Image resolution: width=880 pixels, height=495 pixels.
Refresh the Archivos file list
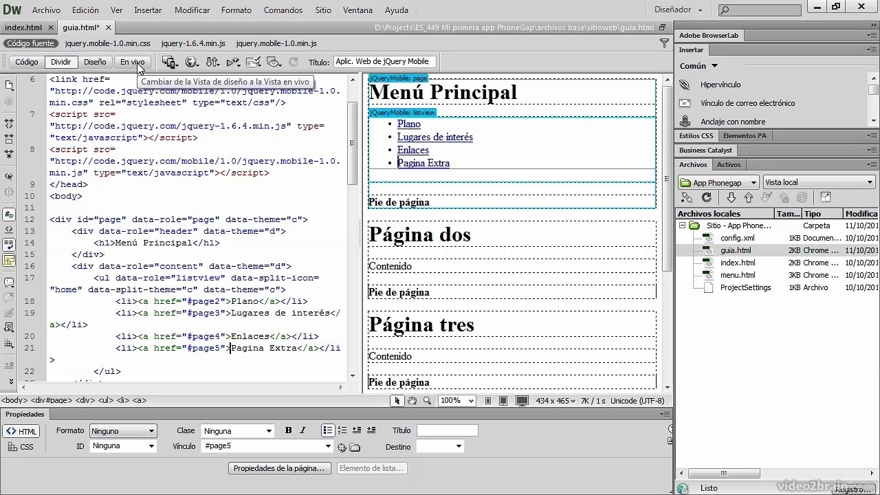point(706,197)
